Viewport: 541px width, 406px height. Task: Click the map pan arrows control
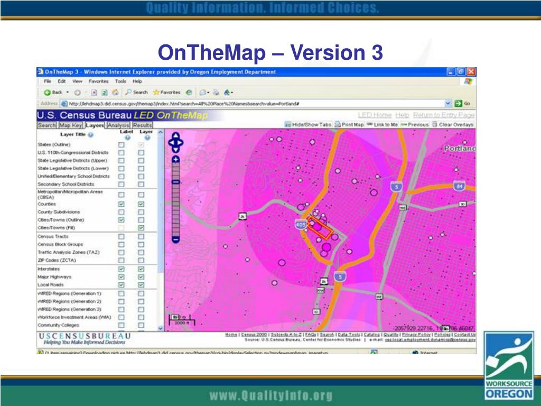pyautogui.click(x=175, y=143)
